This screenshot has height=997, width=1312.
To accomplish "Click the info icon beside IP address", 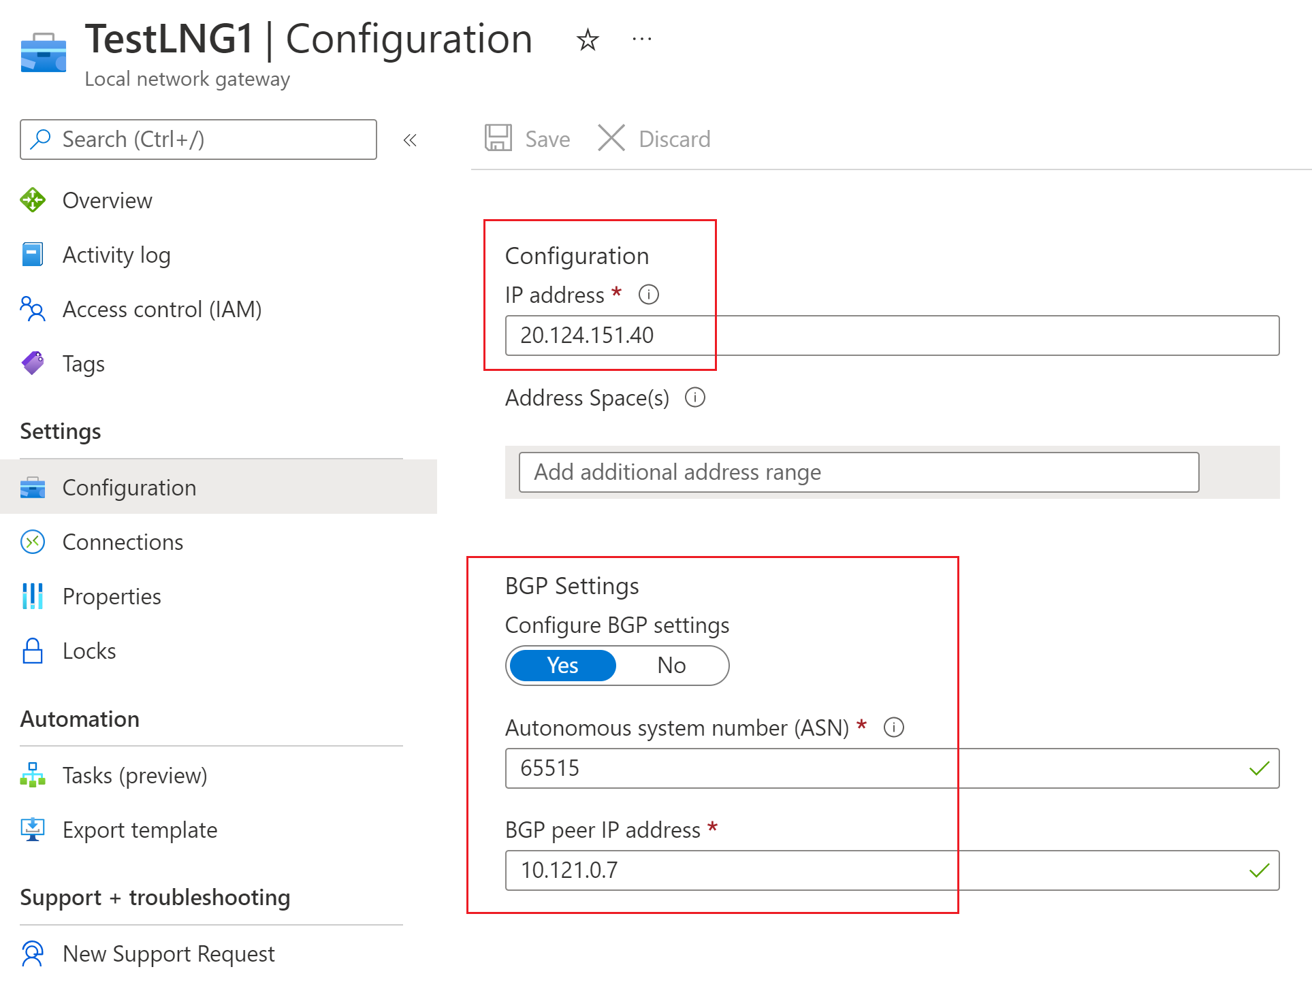I will click(x=648, y=295).
